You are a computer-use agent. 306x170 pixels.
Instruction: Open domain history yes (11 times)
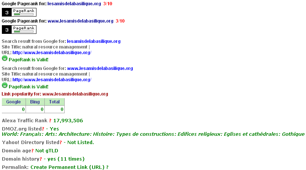[x=66, y=159]
